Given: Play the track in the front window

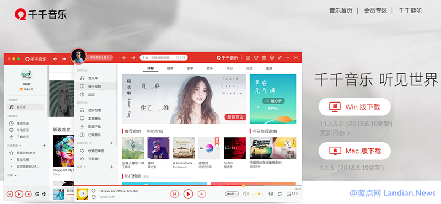Looking at the screenshot, I should (188, 194).
